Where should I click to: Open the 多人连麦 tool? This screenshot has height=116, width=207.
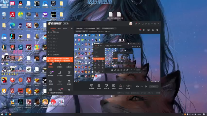(x=60, y=74)
